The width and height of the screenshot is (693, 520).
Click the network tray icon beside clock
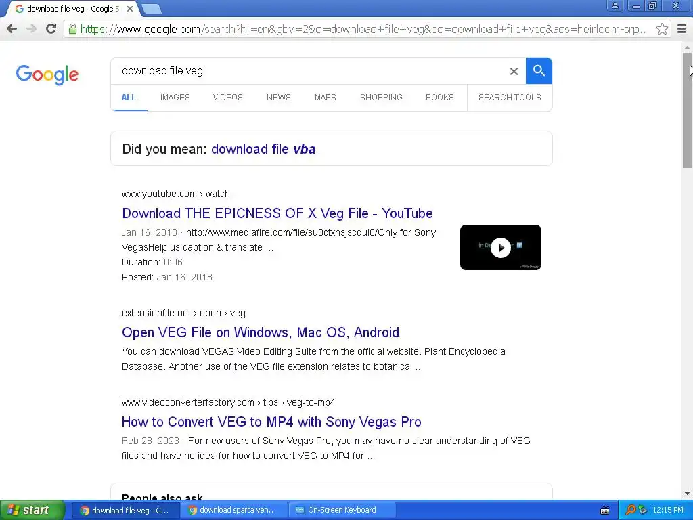click(x=643, y=511)
